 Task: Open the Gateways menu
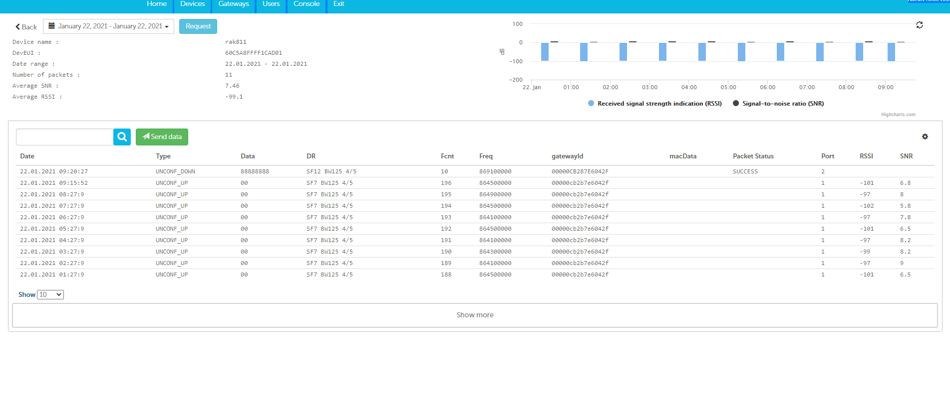coord(234,4)
